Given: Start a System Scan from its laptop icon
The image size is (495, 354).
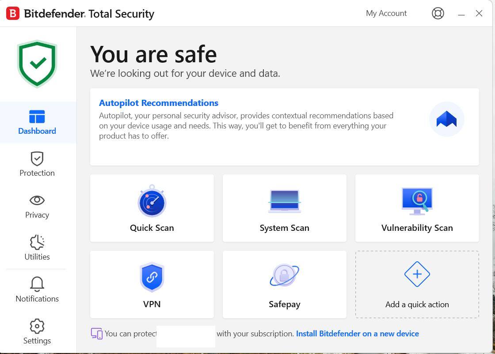Looking at the screenshot, I should 284,201.
